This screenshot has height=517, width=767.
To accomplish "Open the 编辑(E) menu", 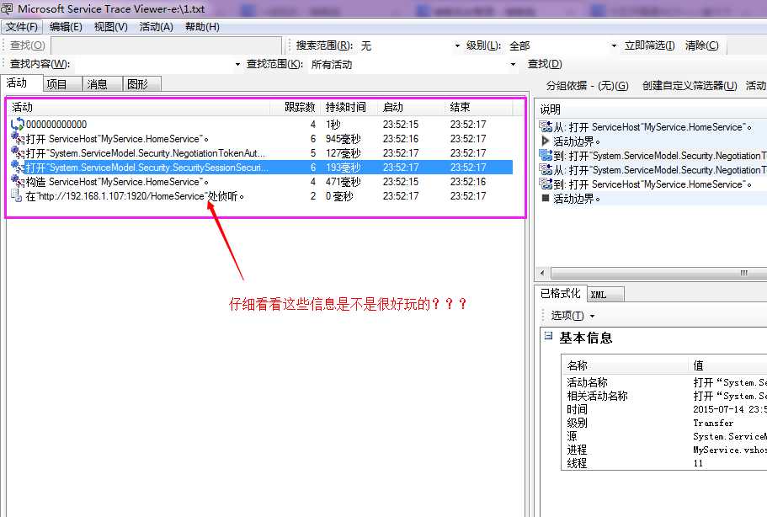I will coord(66,27).
